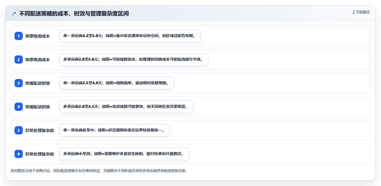Screen dimensions: 381x186
Task: Select the number 5 step badge
Action: (x=19, y=130)
